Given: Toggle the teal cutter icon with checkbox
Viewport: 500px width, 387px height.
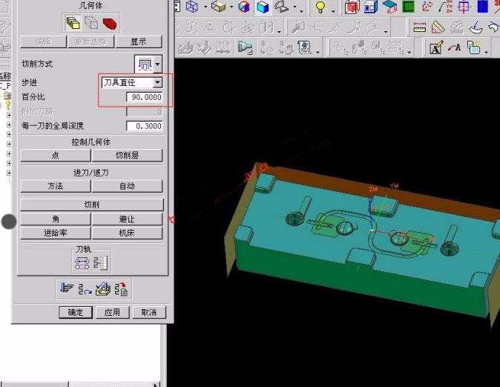Looking at the screenshot, I should point(246,47).
